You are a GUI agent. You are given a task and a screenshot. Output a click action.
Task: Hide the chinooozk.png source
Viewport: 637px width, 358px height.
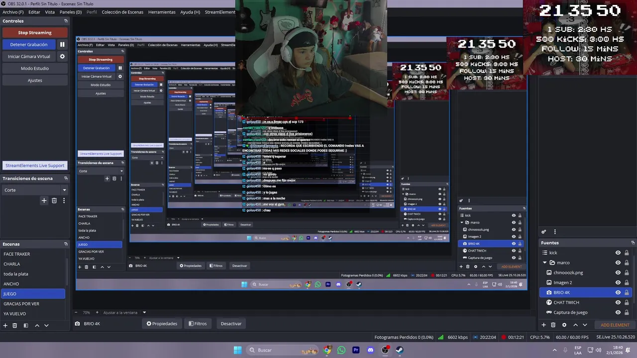618,272
